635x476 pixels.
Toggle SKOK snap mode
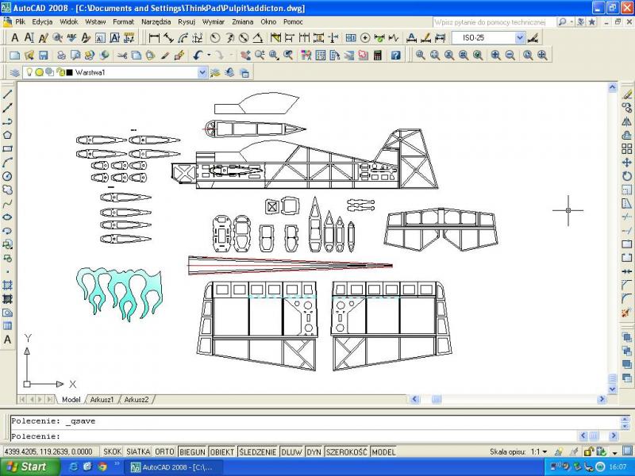[113, 451]
